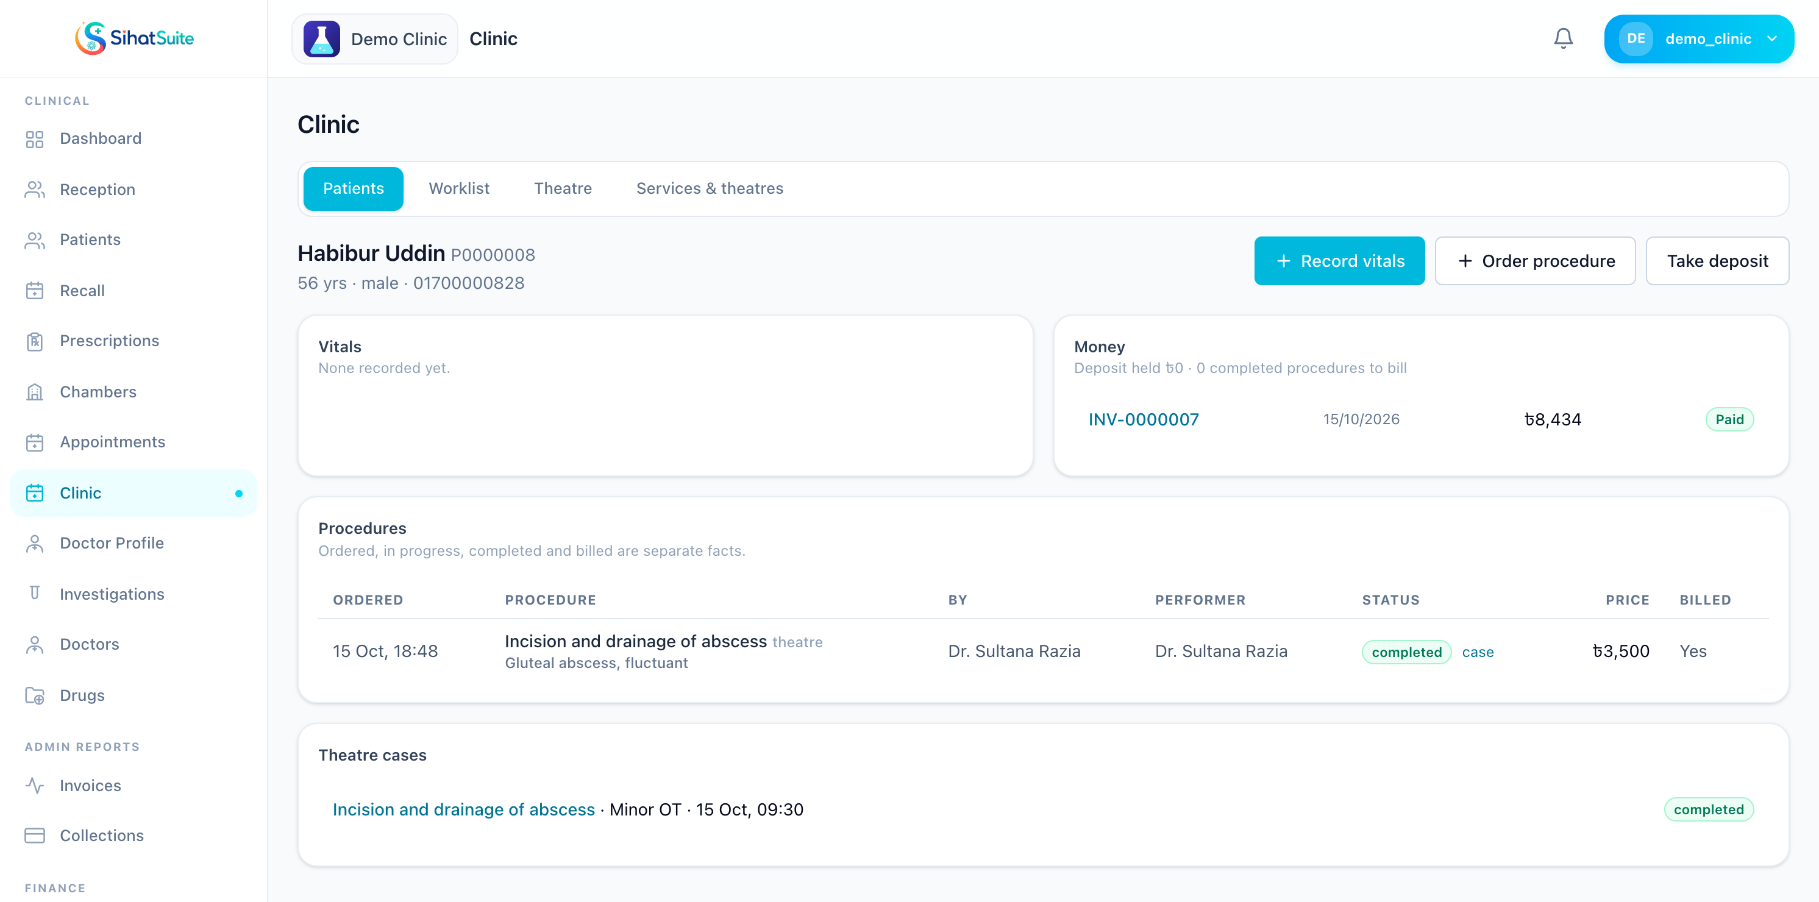Open Prescriptions clipboard icon
Viewport: 1819px width, 902px height.
[x=35, y=342]
